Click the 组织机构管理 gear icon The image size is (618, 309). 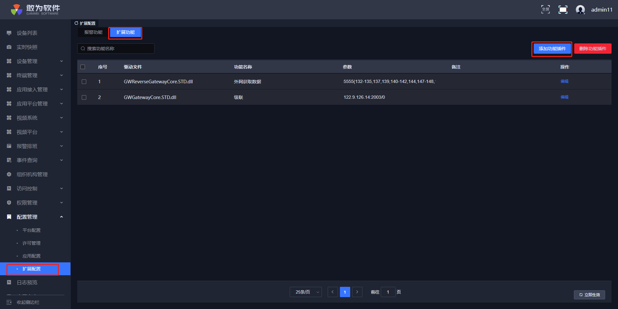(9, 174)
